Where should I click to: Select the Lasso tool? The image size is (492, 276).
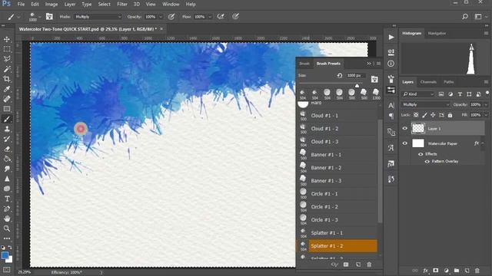(7, 59)
